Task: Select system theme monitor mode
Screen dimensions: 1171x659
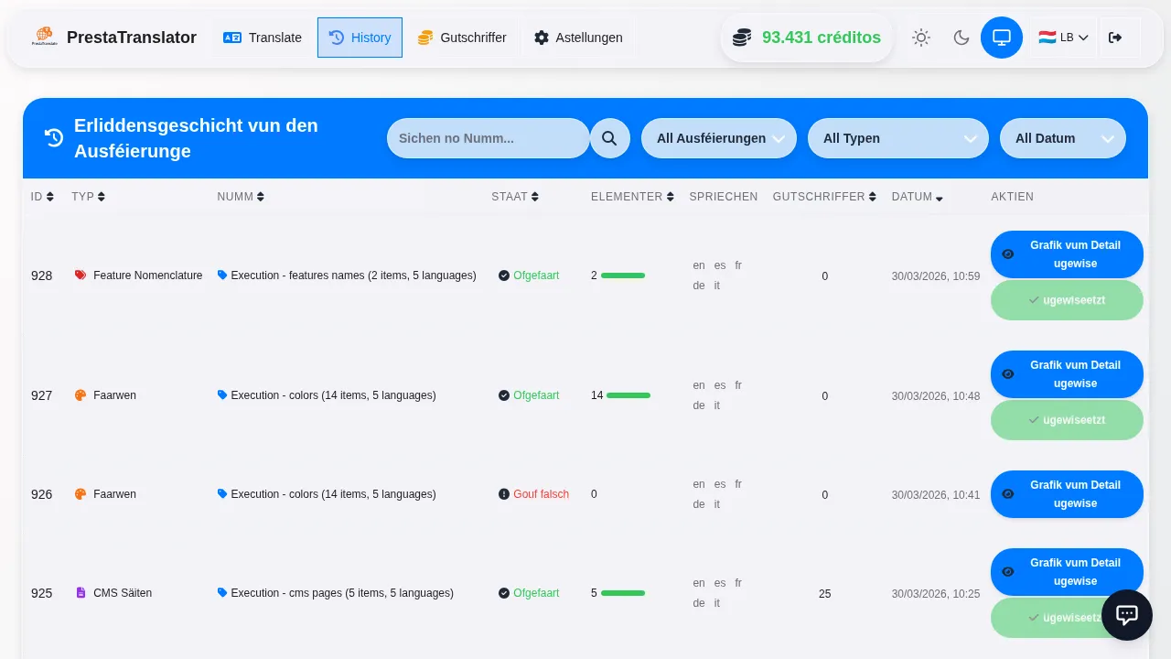Action: [1002, 38]
